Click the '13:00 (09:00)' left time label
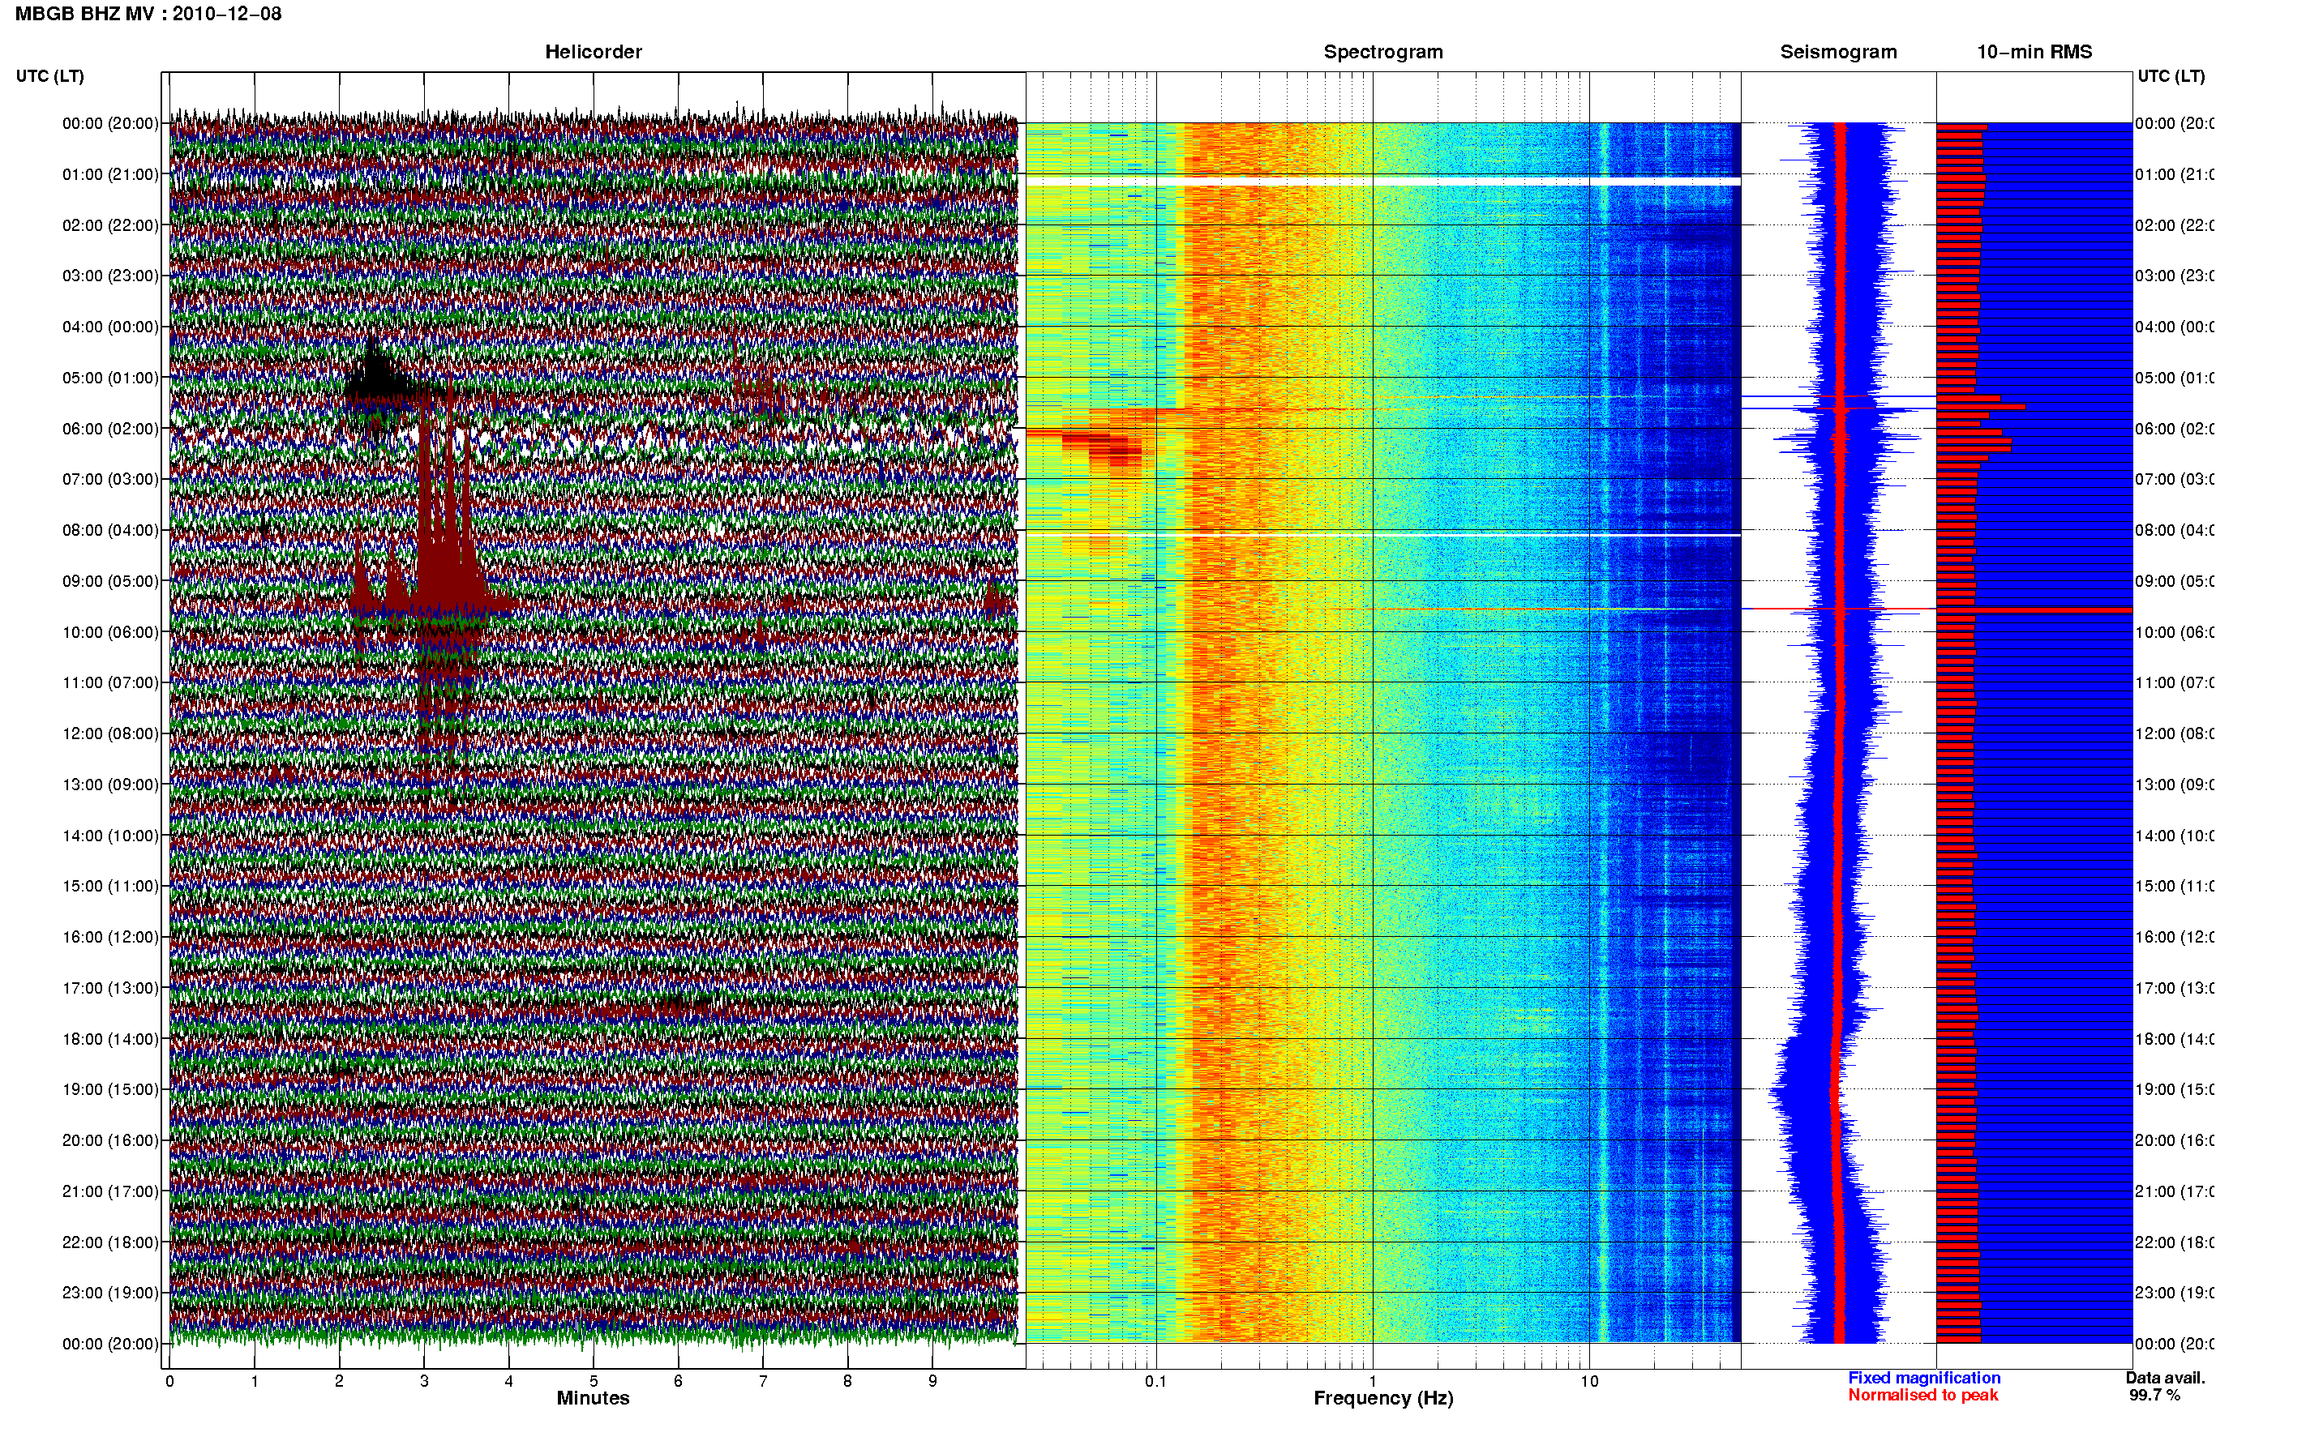2306x1441 pixels. click(110, 785)
